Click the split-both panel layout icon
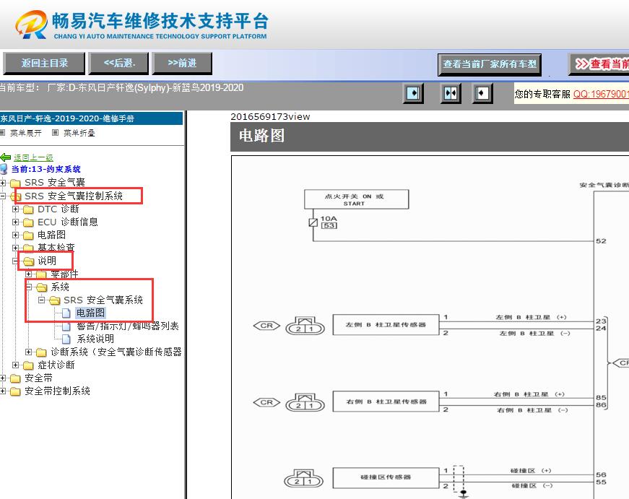The image size is (629, 499). pyautogui.click(x=451, y=93)
